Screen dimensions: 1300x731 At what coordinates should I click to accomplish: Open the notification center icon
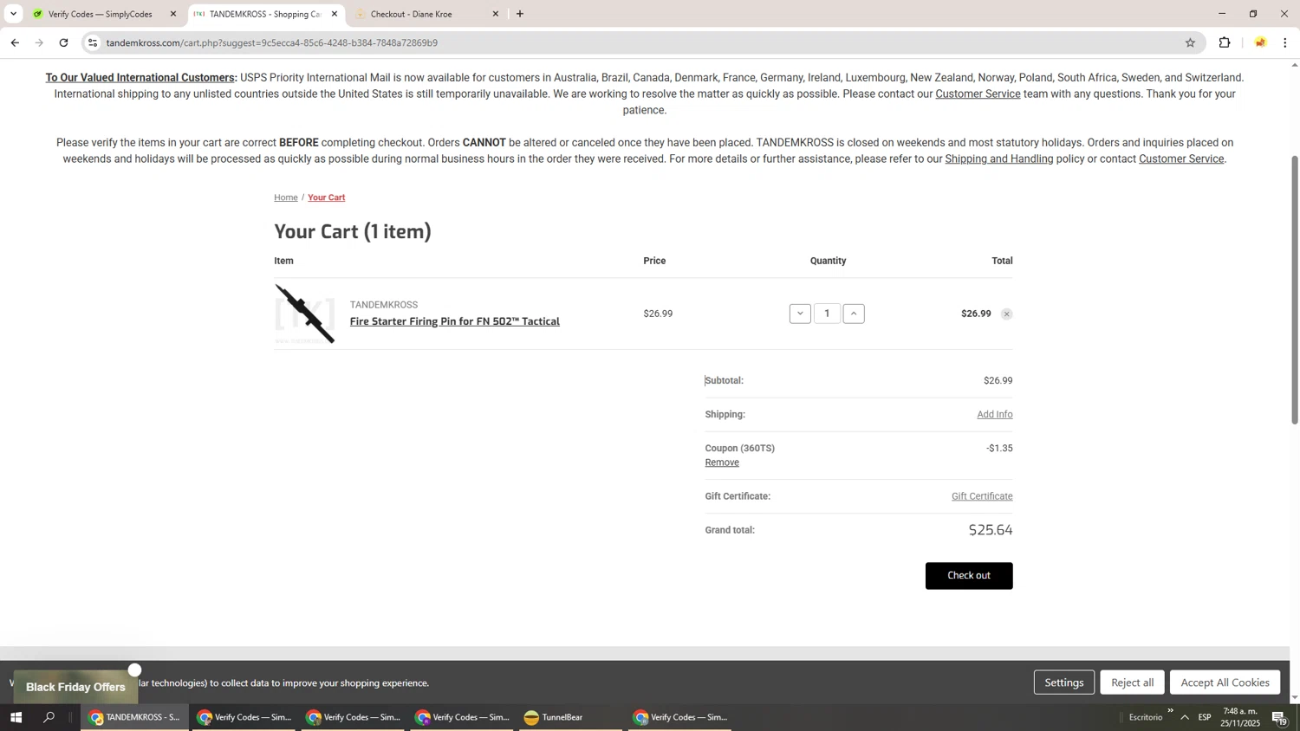[1279, 717]
